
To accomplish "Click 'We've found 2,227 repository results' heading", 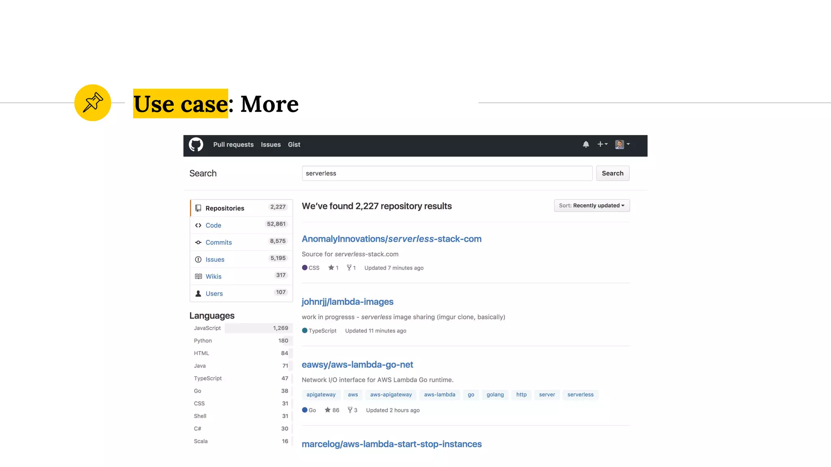I will point(377,206).
